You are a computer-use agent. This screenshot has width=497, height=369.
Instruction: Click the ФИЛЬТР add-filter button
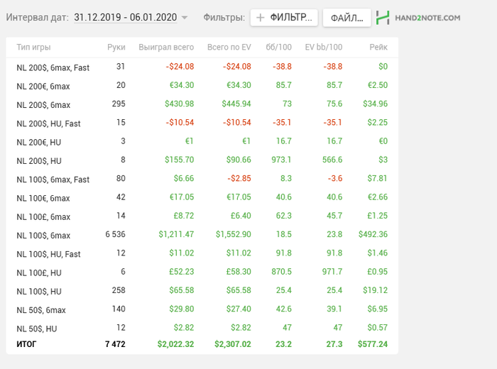click(284, 18)
